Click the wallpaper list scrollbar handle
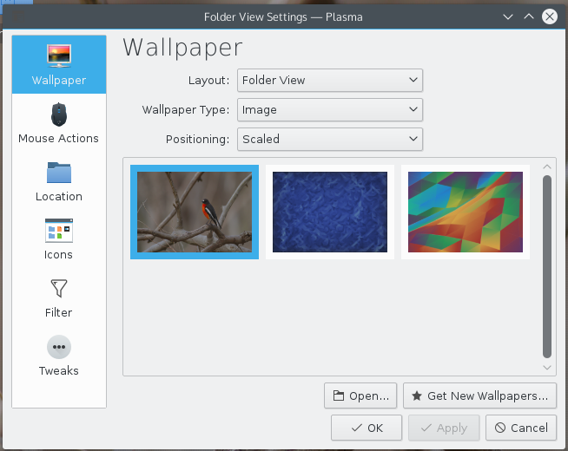This screenshot has height=451, width=568. (x=547, y=266)
